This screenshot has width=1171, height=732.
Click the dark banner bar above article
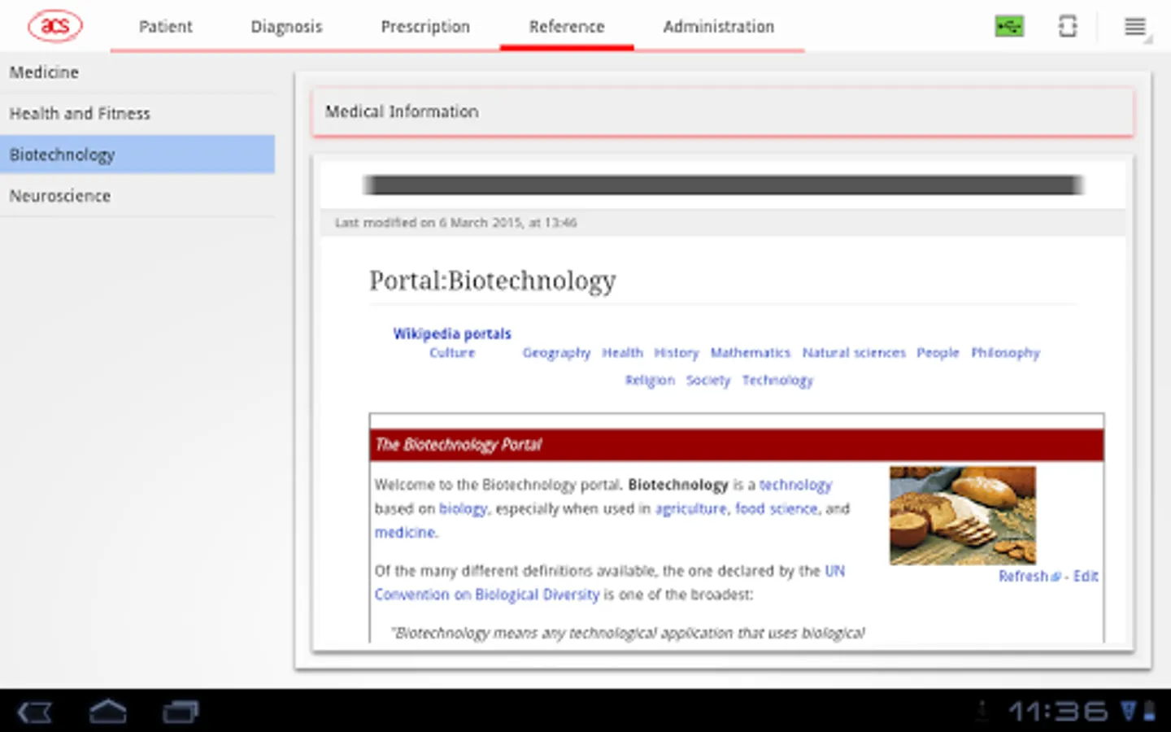tap(723, 185)
